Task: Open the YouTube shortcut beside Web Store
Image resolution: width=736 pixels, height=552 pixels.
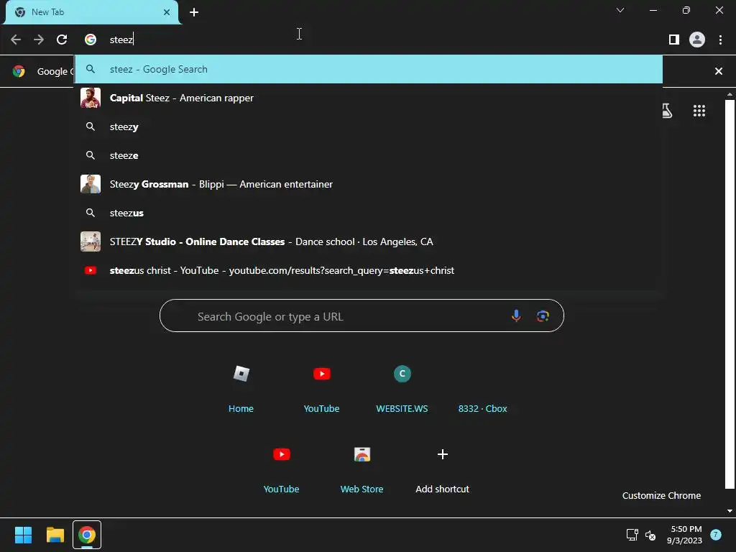Action: point(281,469)
